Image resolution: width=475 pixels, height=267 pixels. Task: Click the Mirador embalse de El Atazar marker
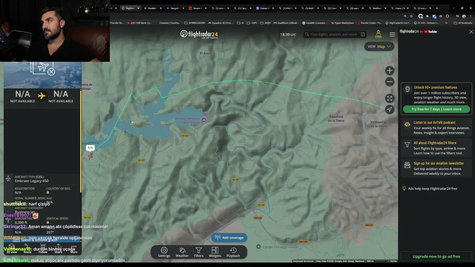(x=204, y=120)
